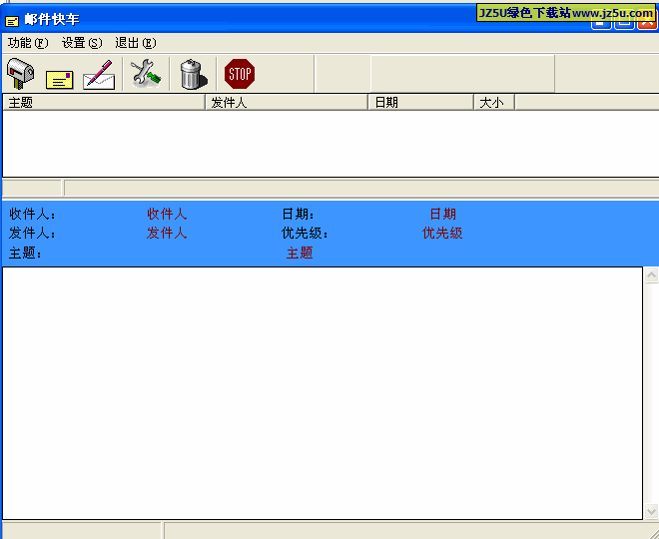The image size is (659, 539).
Task: Sort list by 大小 column header
Action: [494, 102]
